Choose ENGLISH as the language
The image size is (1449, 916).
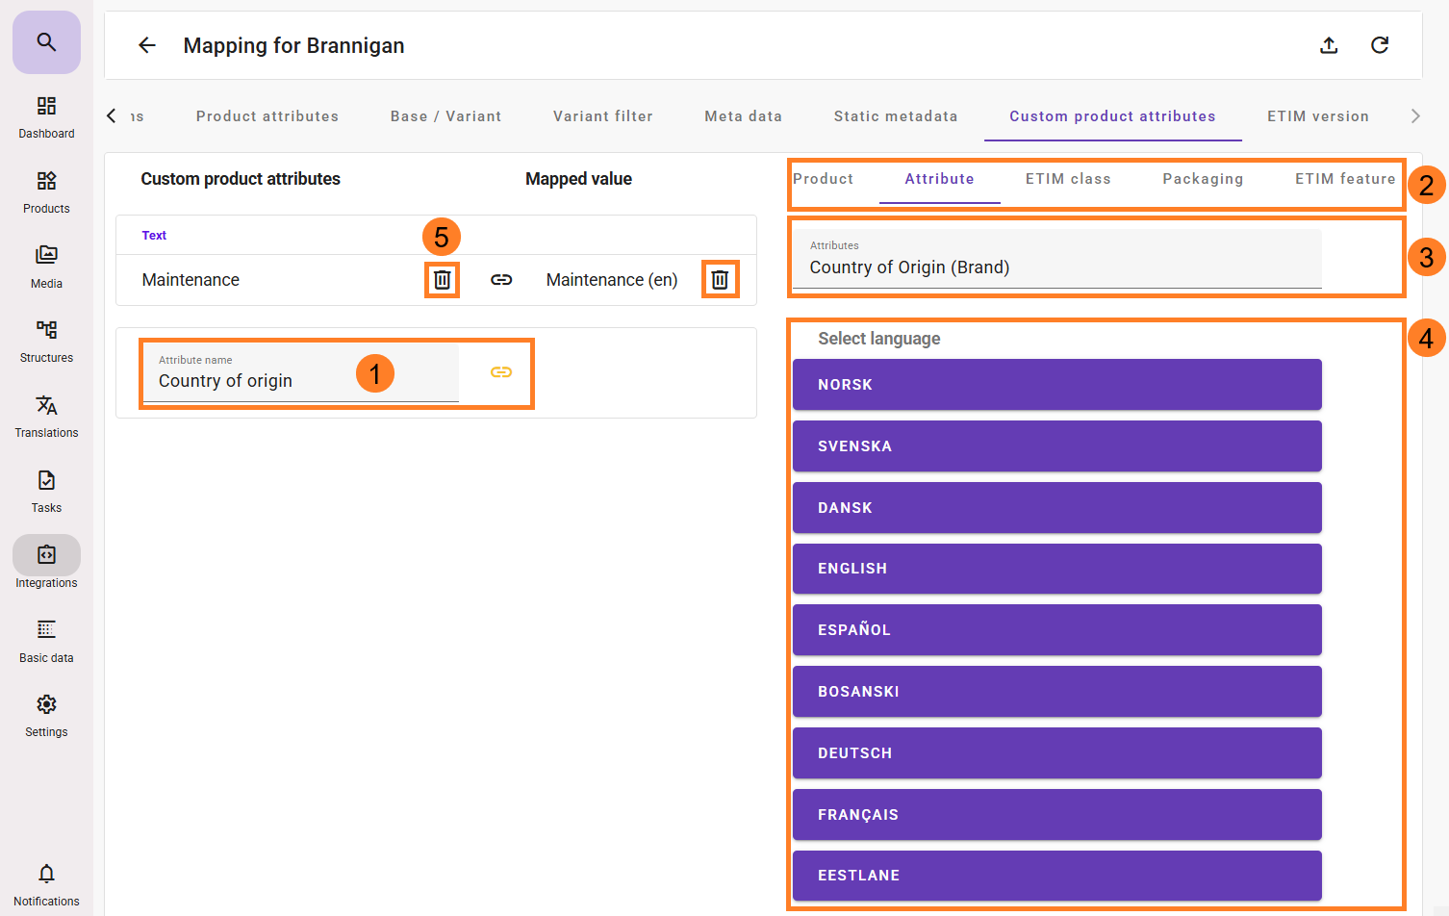tap(1056, 569)
